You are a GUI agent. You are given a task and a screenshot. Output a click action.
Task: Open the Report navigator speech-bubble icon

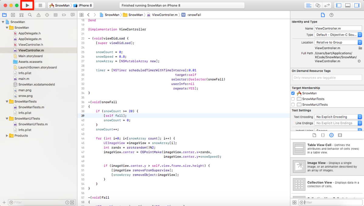click(72, 15)
